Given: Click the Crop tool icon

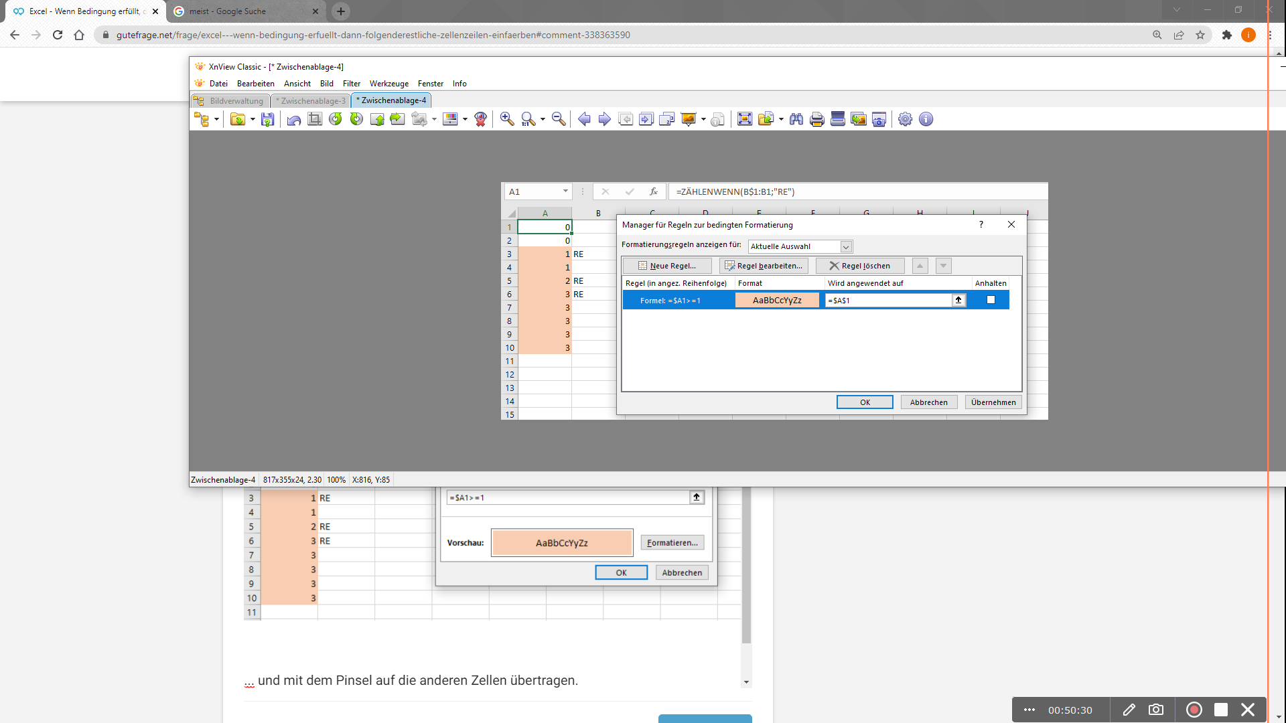Looking at the screenshot, I should coord(315,119).
